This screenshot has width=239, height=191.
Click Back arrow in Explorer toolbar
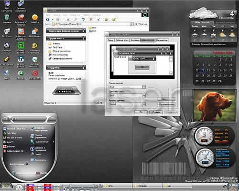pos(48,20)
